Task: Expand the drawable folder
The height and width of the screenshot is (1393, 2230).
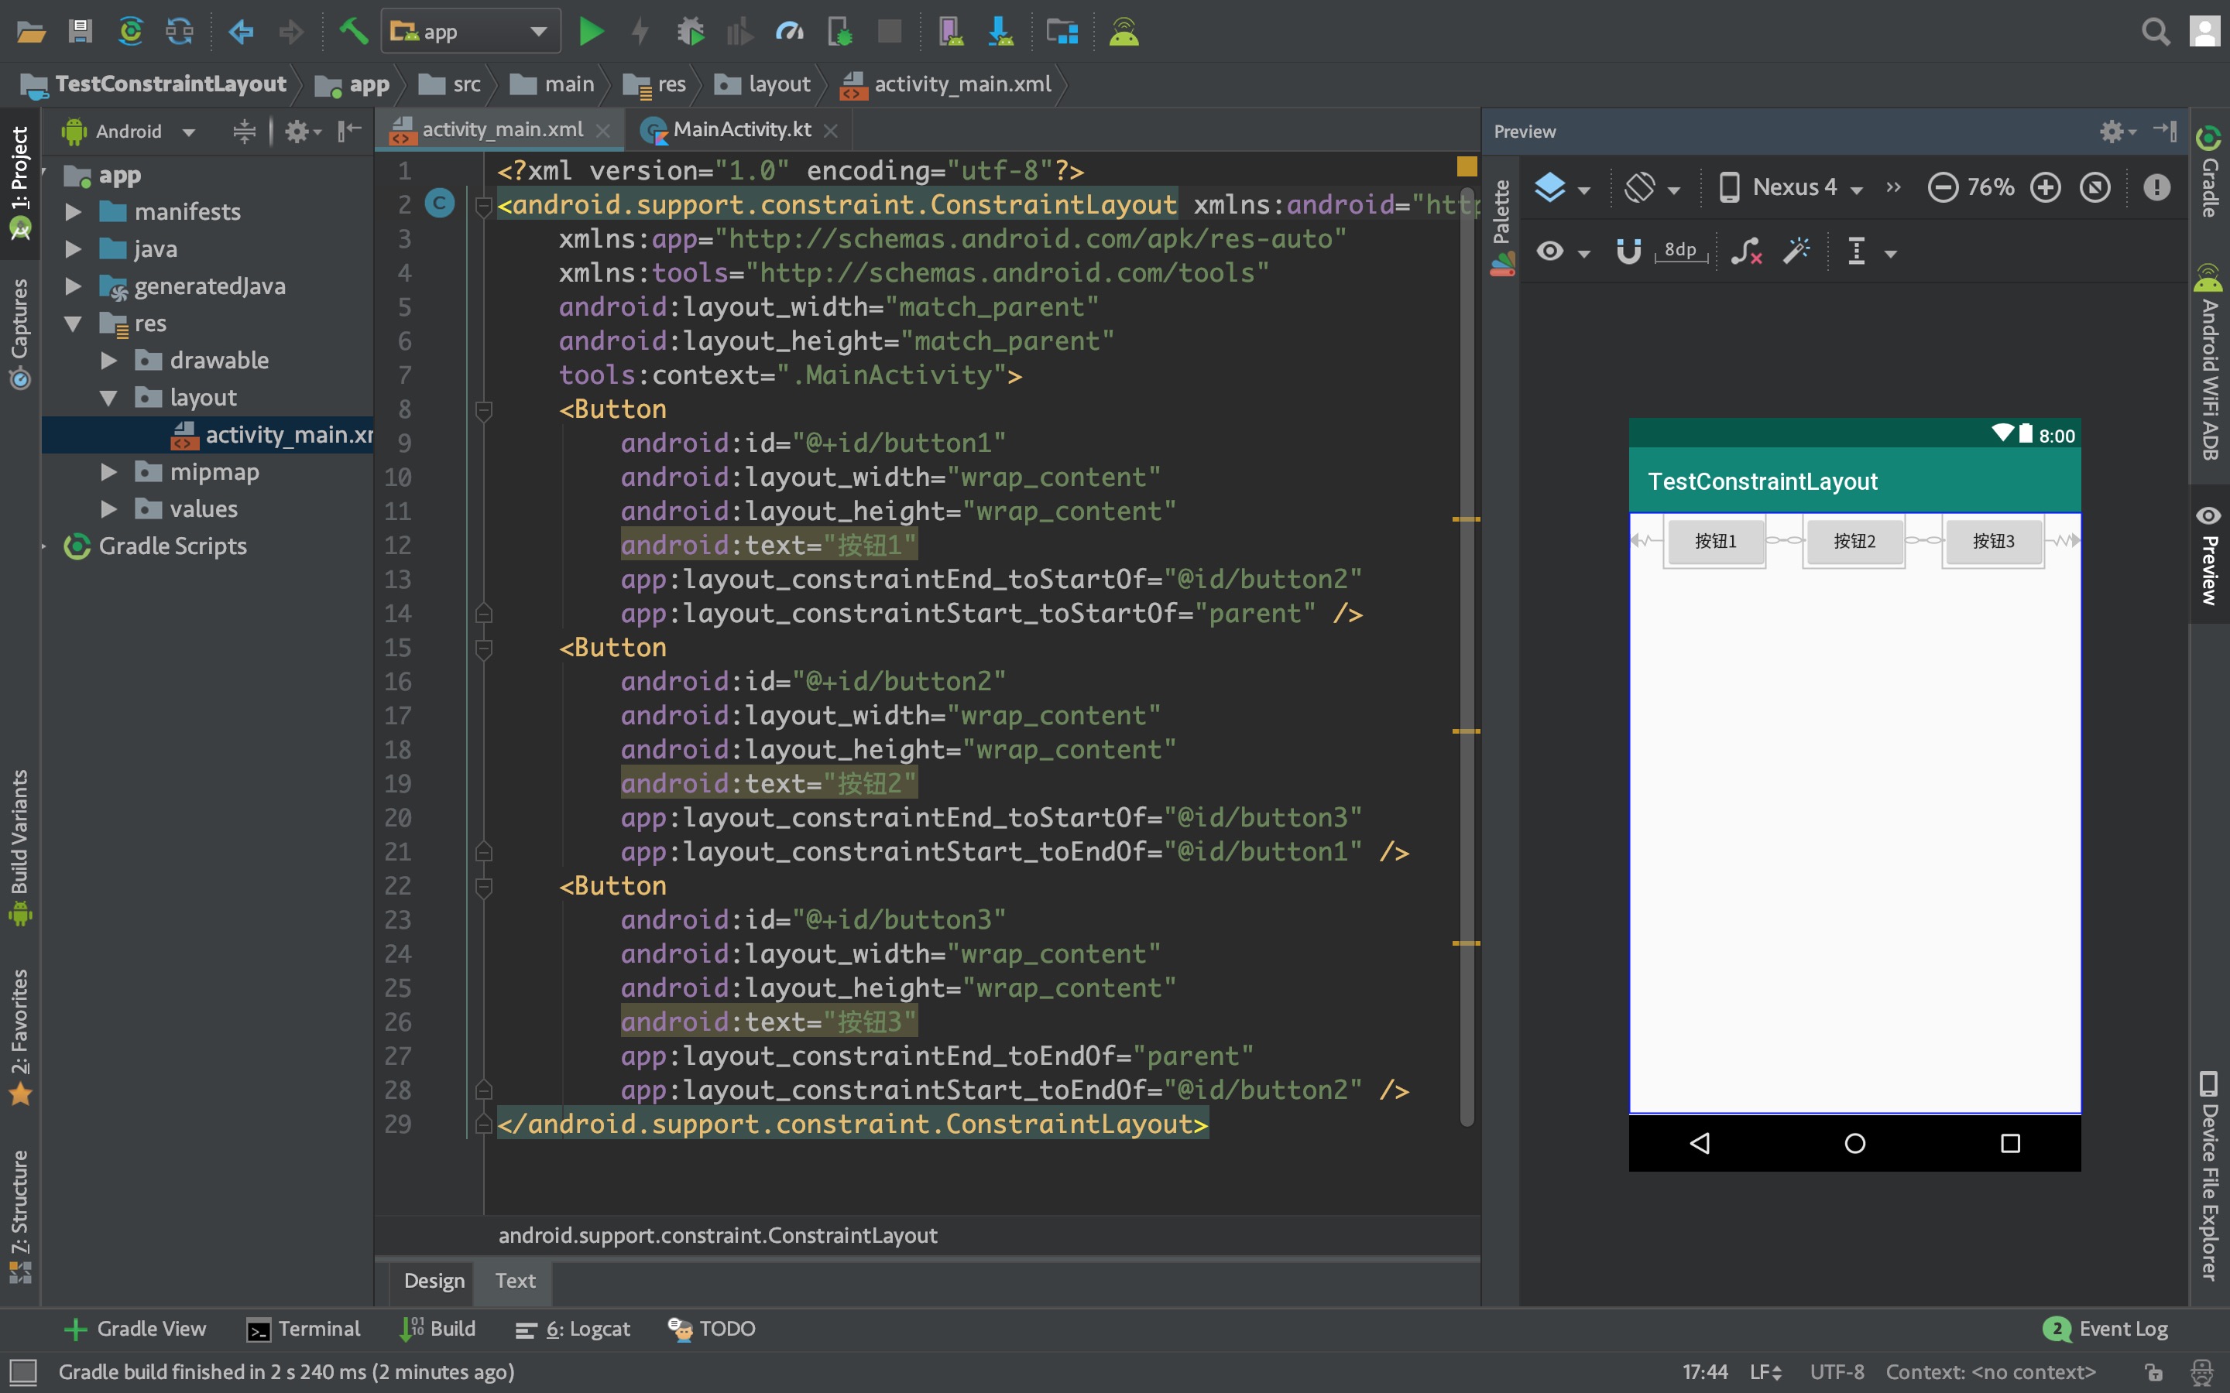Action: click(108, 360)
